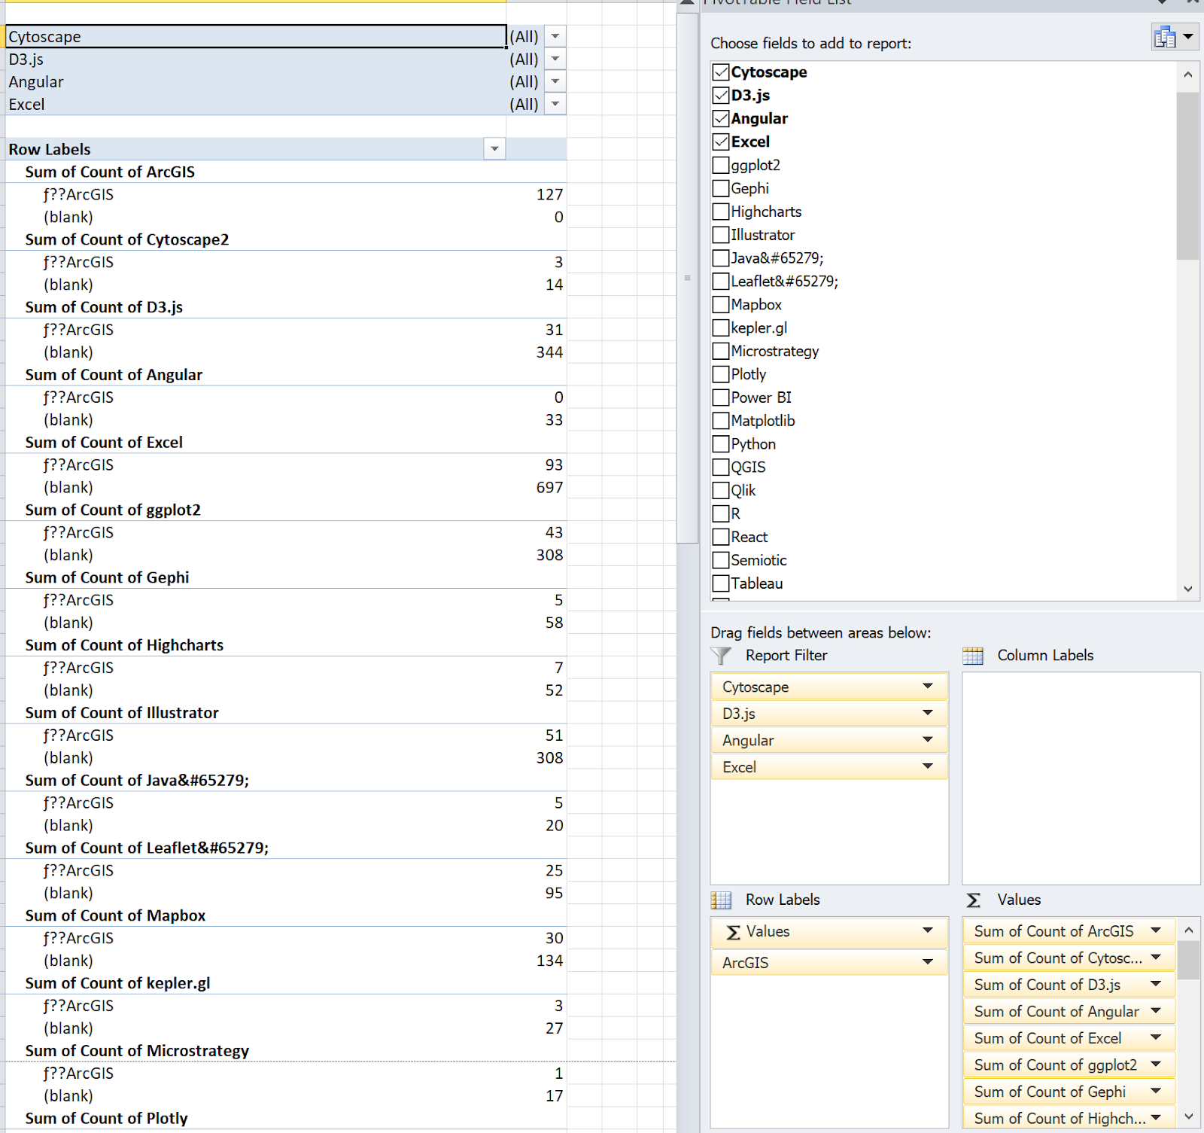
Task: Select the Sum of Count of ArcGIS row
Action: (x=286, y=172)
